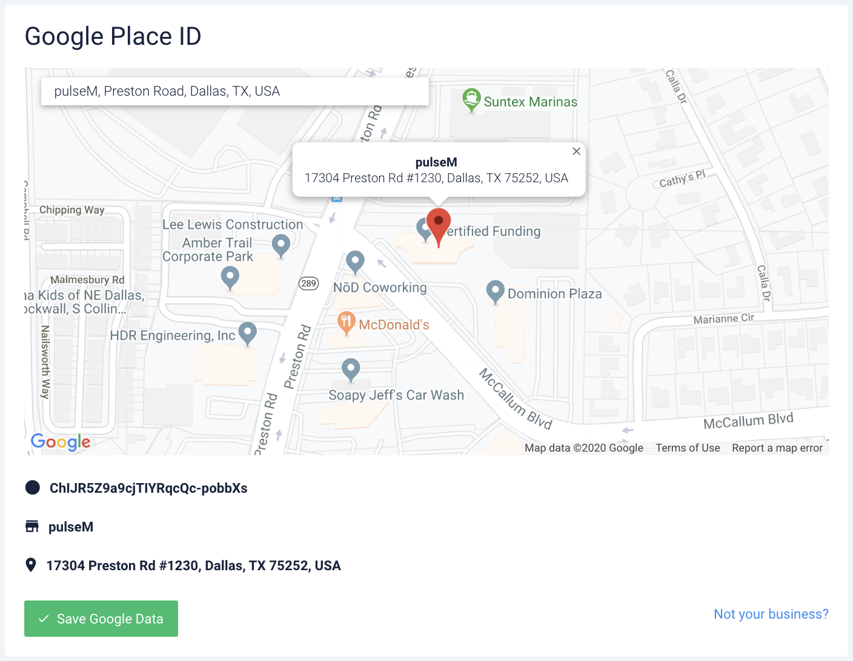Screen dimensions: 853x661
Task: Click the Lee Lewis Construction pin
Action: (280, 245)
